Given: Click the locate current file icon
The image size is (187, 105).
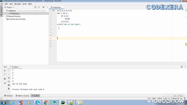Looking at the screenshot, I should (x=35, y=7).
